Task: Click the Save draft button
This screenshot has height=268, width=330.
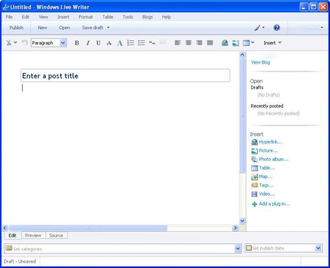Action: pyautogui.click(x=93, y=27)
